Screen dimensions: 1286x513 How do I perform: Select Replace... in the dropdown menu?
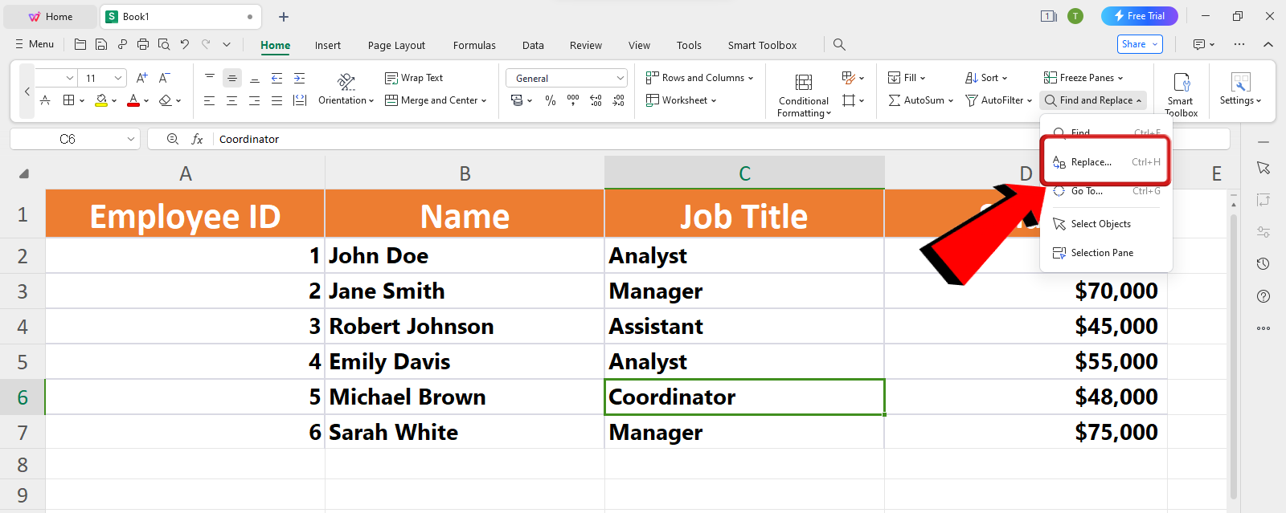point(1106,162)
